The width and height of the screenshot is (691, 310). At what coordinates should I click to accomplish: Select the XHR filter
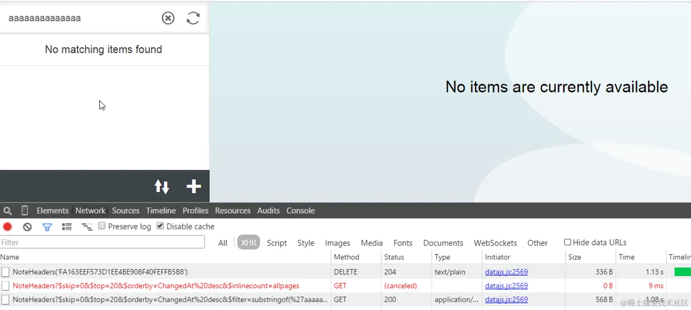click(x=249, y=242)
